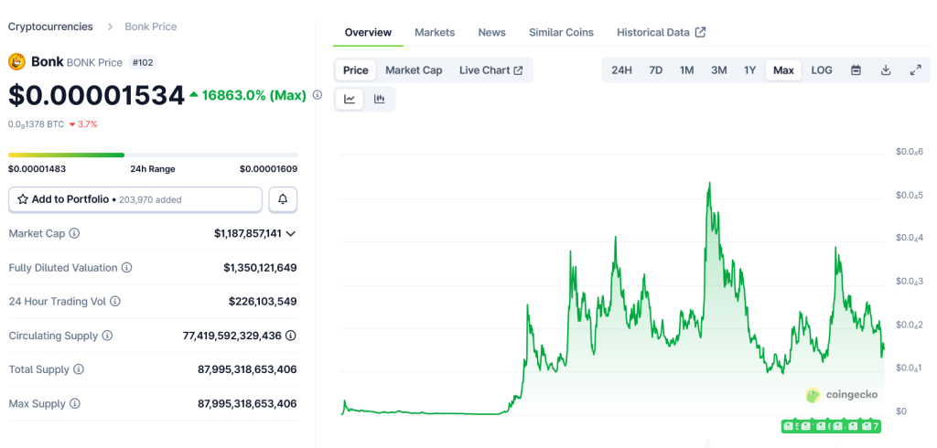Screen dimensions: 937x448
Task: Switch chart to Market Cap view
Action: (414, 70)
